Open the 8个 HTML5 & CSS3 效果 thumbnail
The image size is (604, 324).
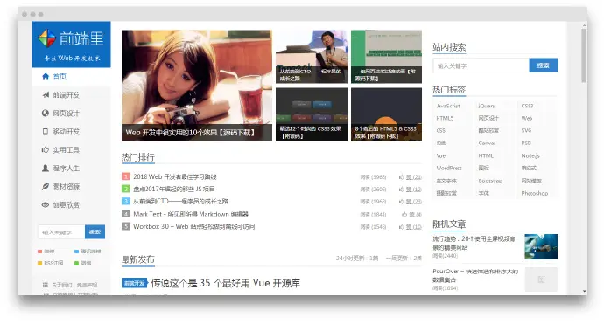coord(386,114)
